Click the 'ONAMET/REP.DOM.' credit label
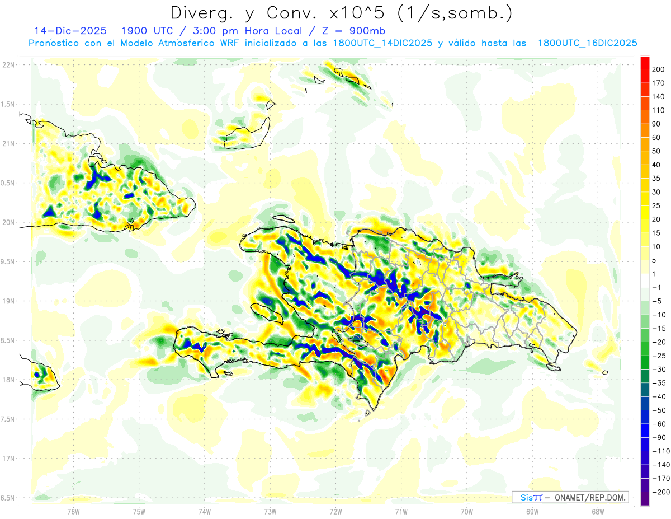671x519 pixels. click(591, 497)
